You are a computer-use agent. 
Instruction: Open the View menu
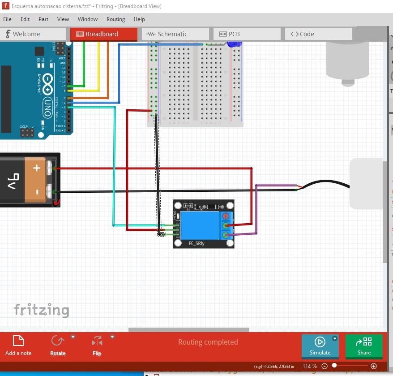tap(63, 19)
